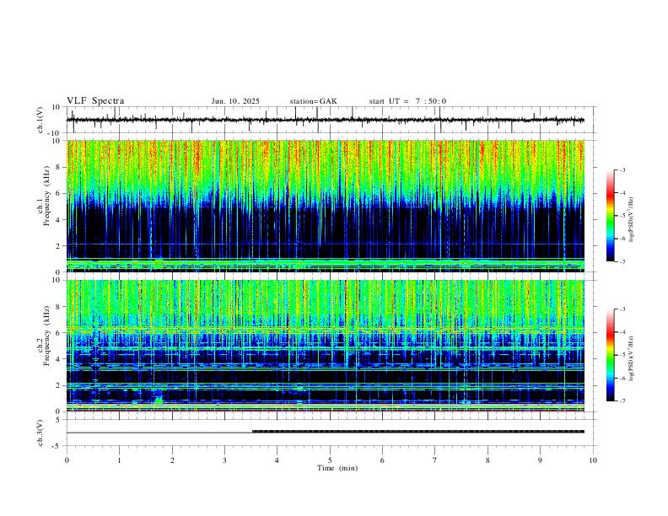The width and height of the screenshot is (668, 516).
Task: Click time-axis tick label "1"
Action: point(119,460)
